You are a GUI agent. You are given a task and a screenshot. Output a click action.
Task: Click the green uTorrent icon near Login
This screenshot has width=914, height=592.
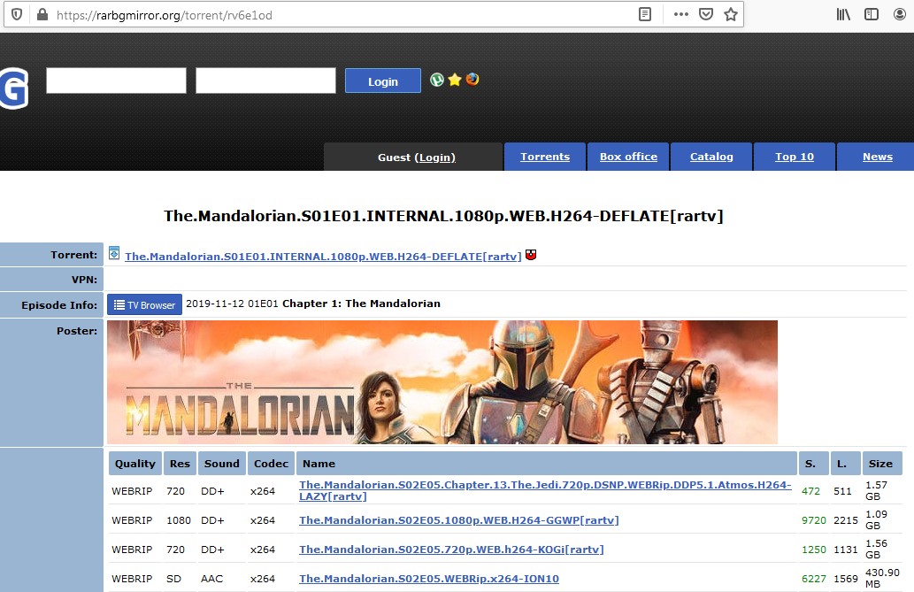click(436, 80)
